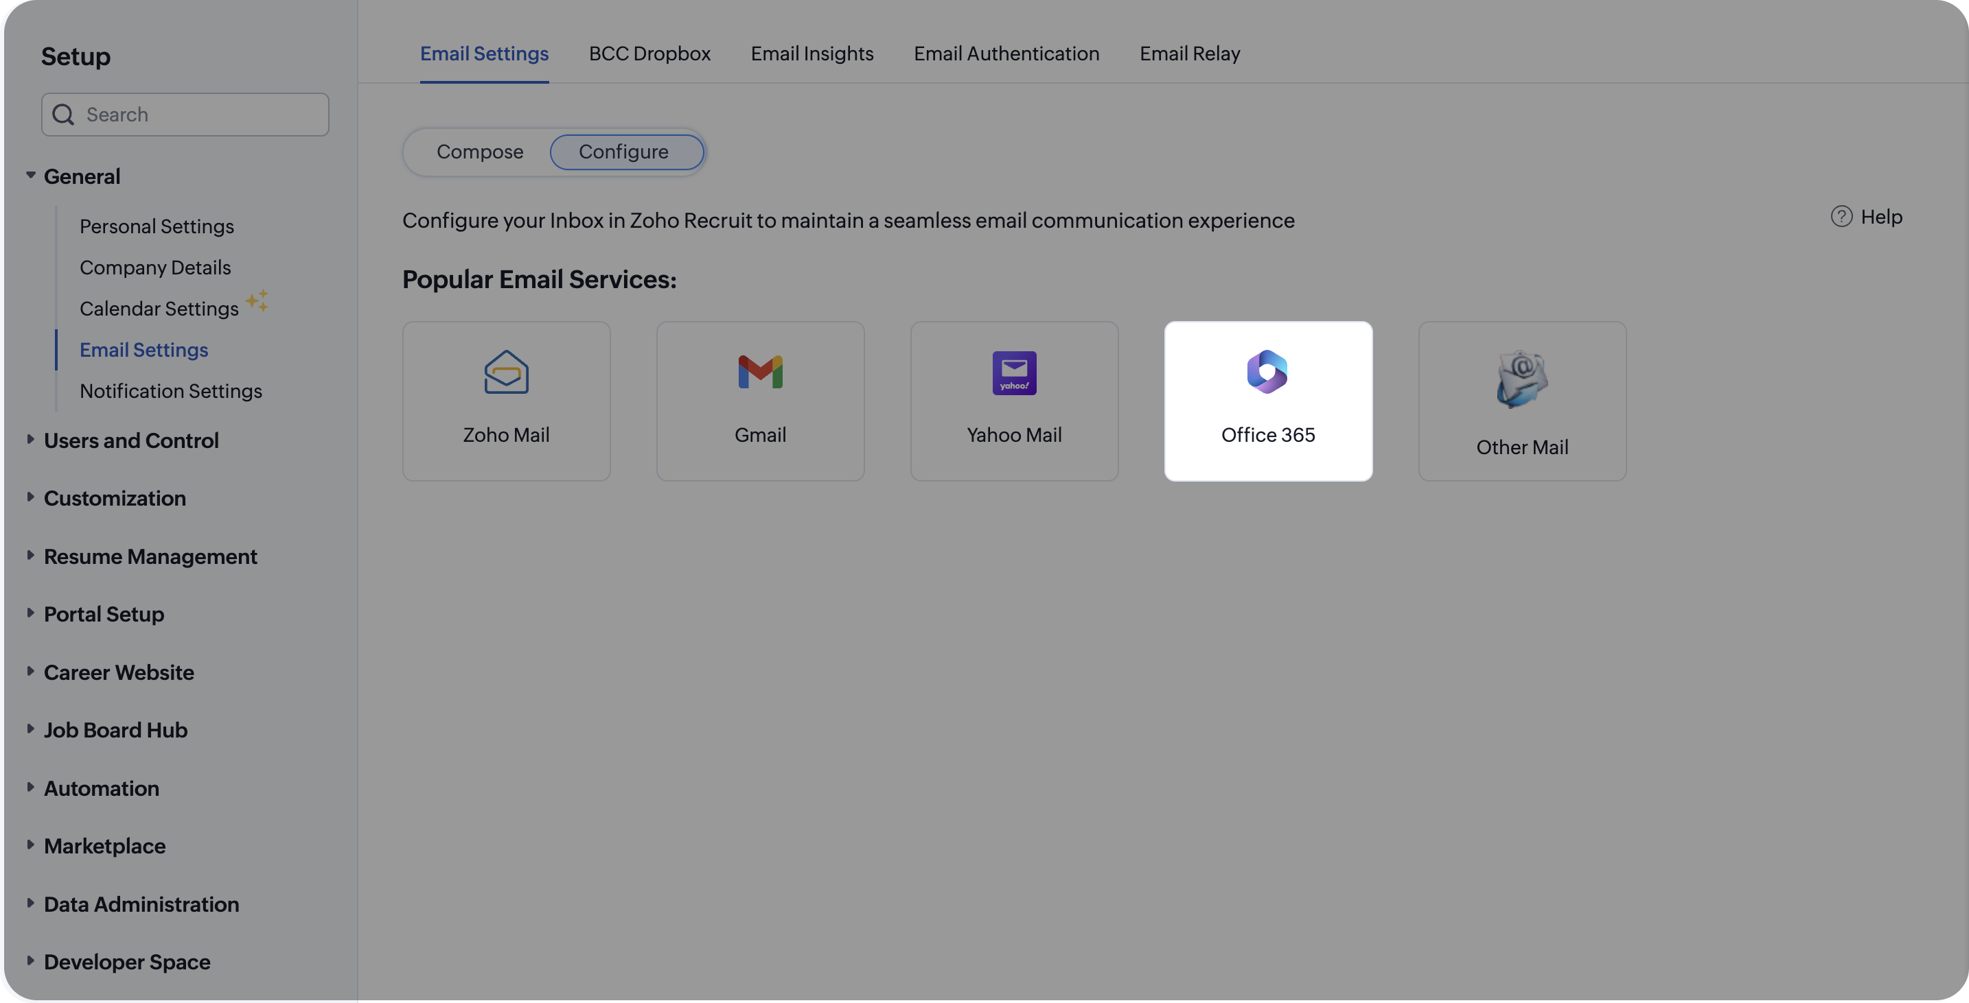Switch to Email Authentication tab
The width and height of the screenshot is (1969, 1003).
click(x=1006, y=54)
